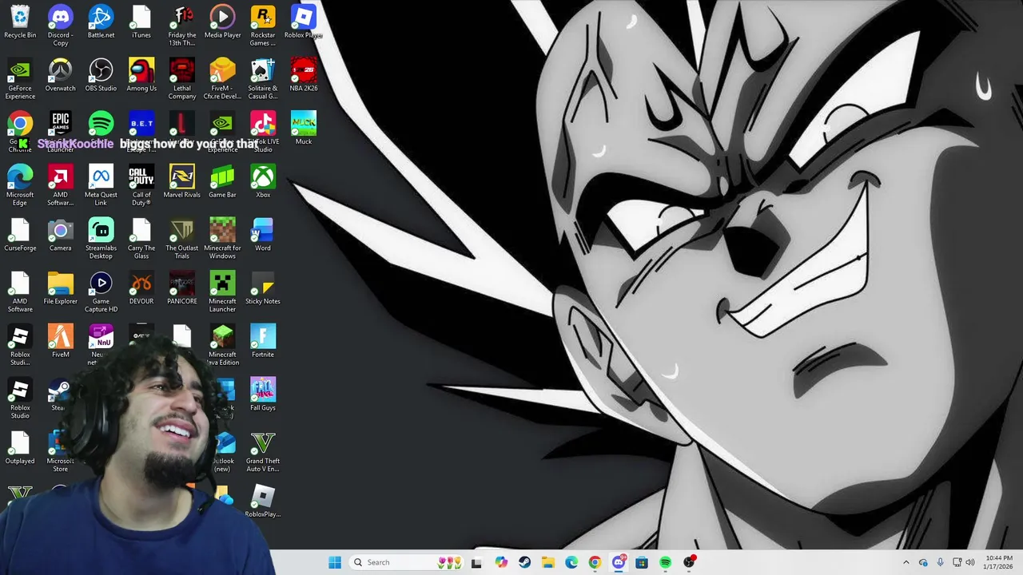Open the clock showing 10:44 PM
1023x575 pixels.
coord(999,562)
